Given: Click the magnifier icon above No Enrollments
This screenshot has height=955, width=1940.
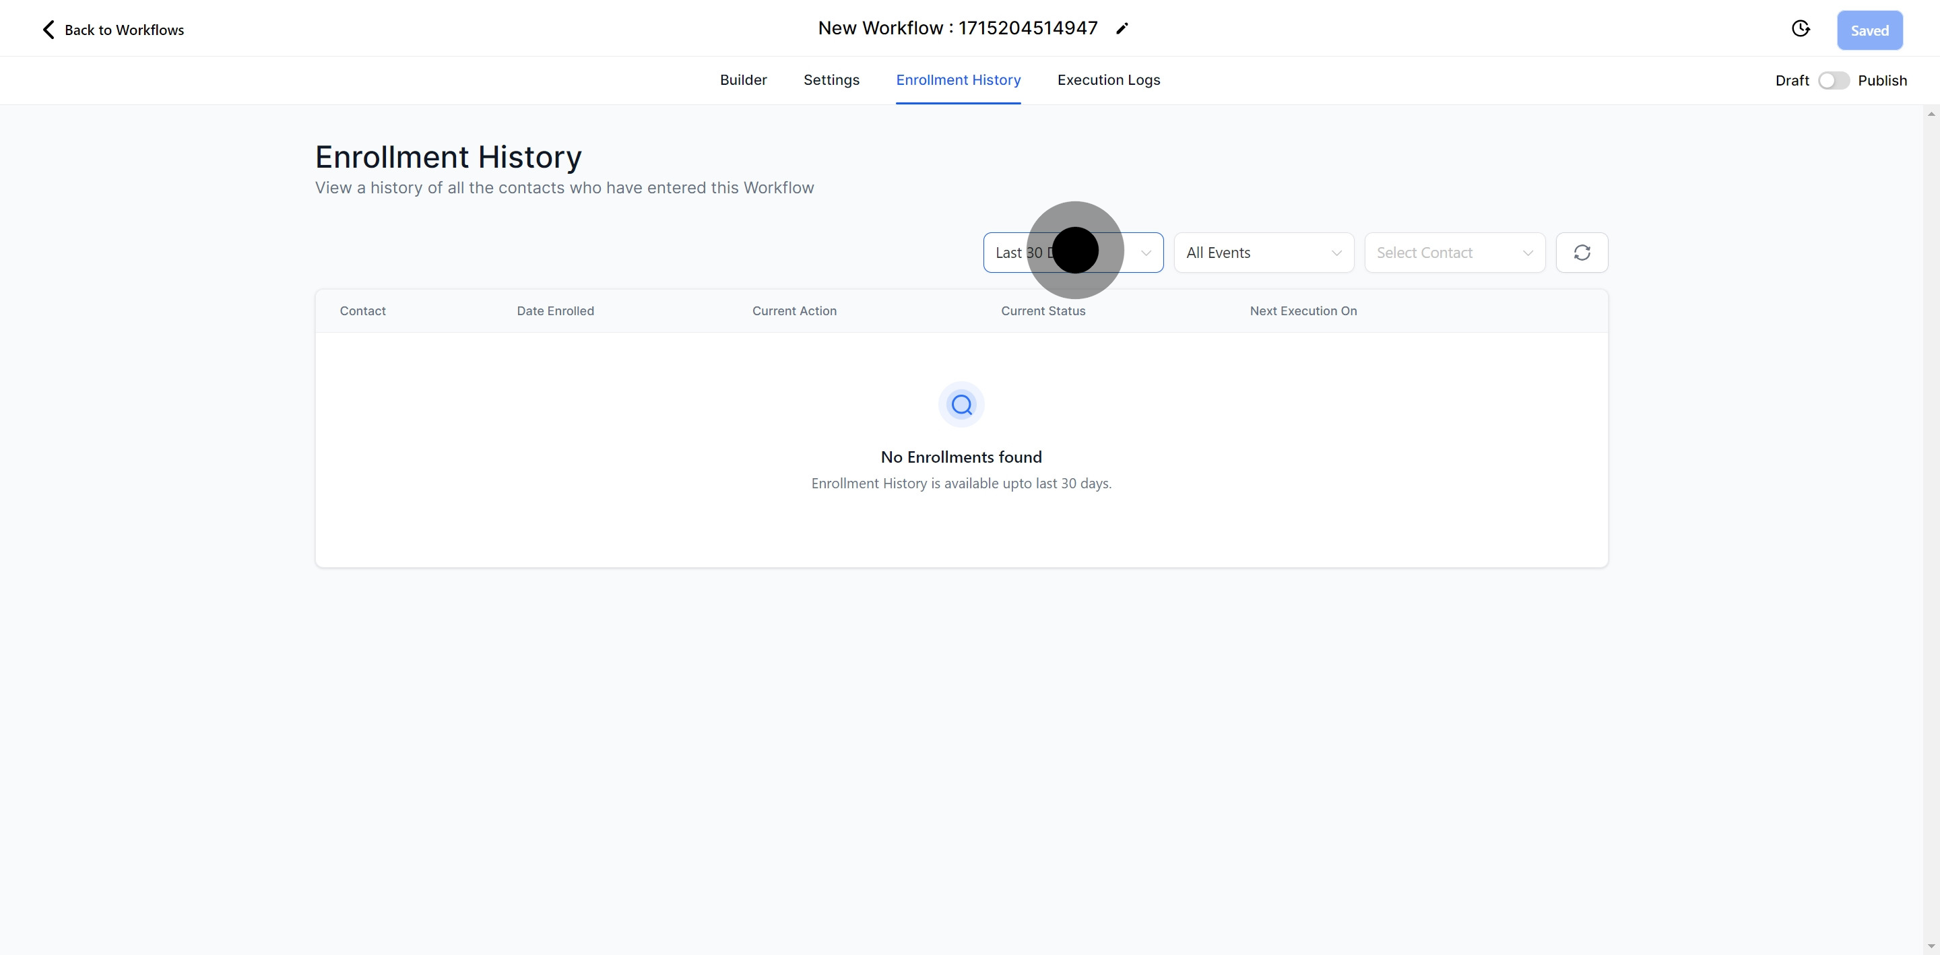Looking at the screenshot, I should click(x=961, y=405).
